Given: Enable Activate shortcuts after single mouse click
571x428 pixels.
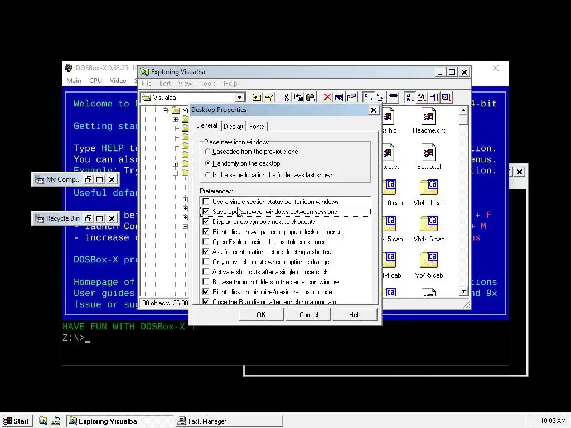Looking at the screenshot, I should click(x=206, y=271).
